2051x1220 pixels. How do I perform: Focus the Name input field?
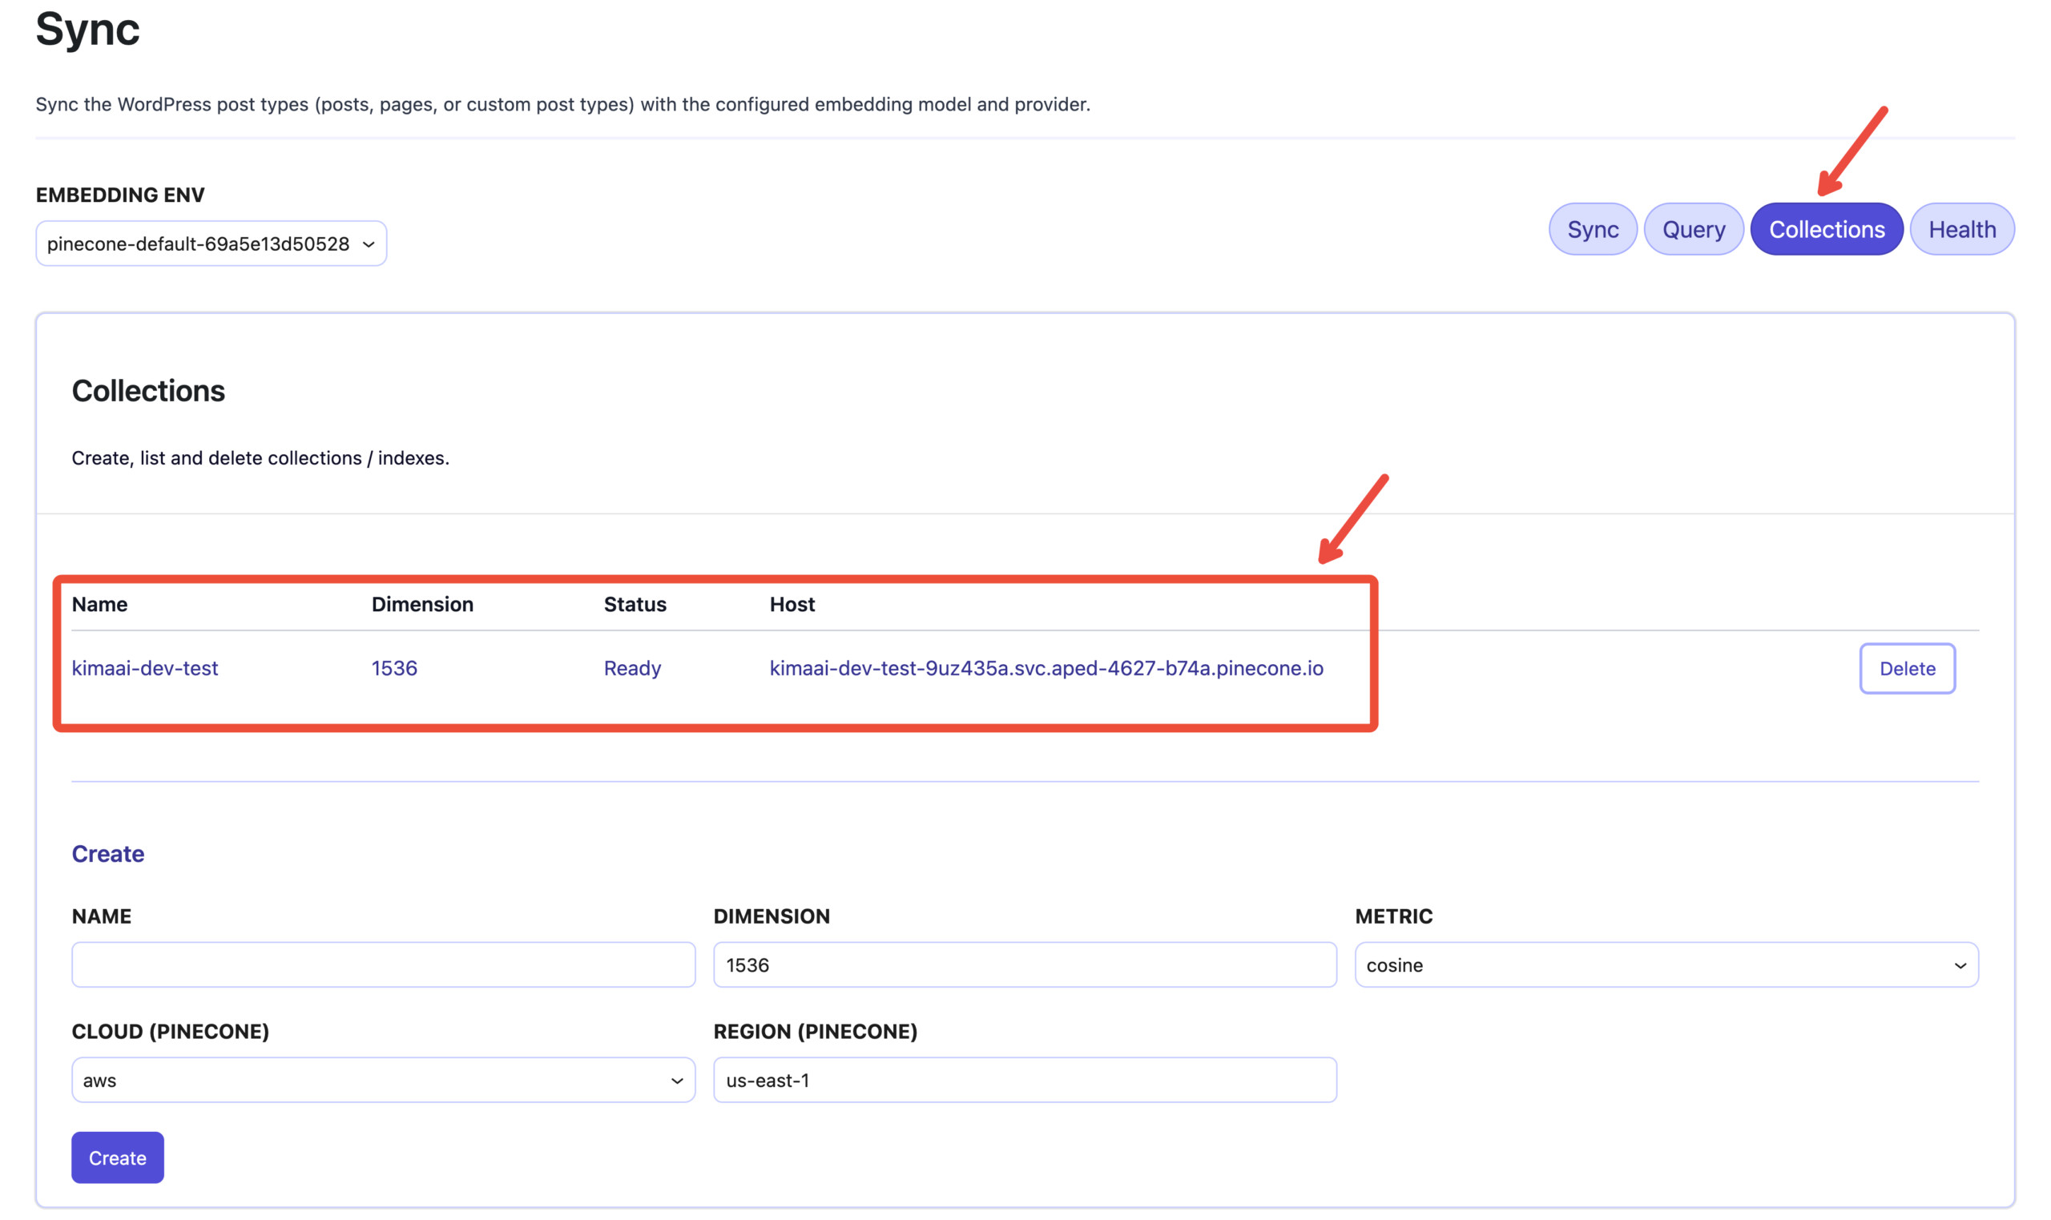pos(383,964)
